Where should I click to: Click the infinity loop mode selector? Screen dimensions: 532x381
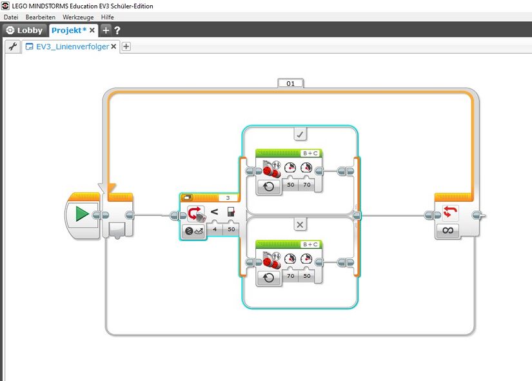[448, 230]
